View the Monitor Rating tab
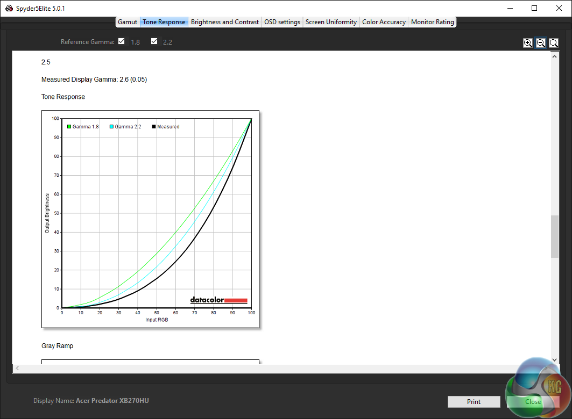Screen dimensions: 572x419 tap(432, 22)
